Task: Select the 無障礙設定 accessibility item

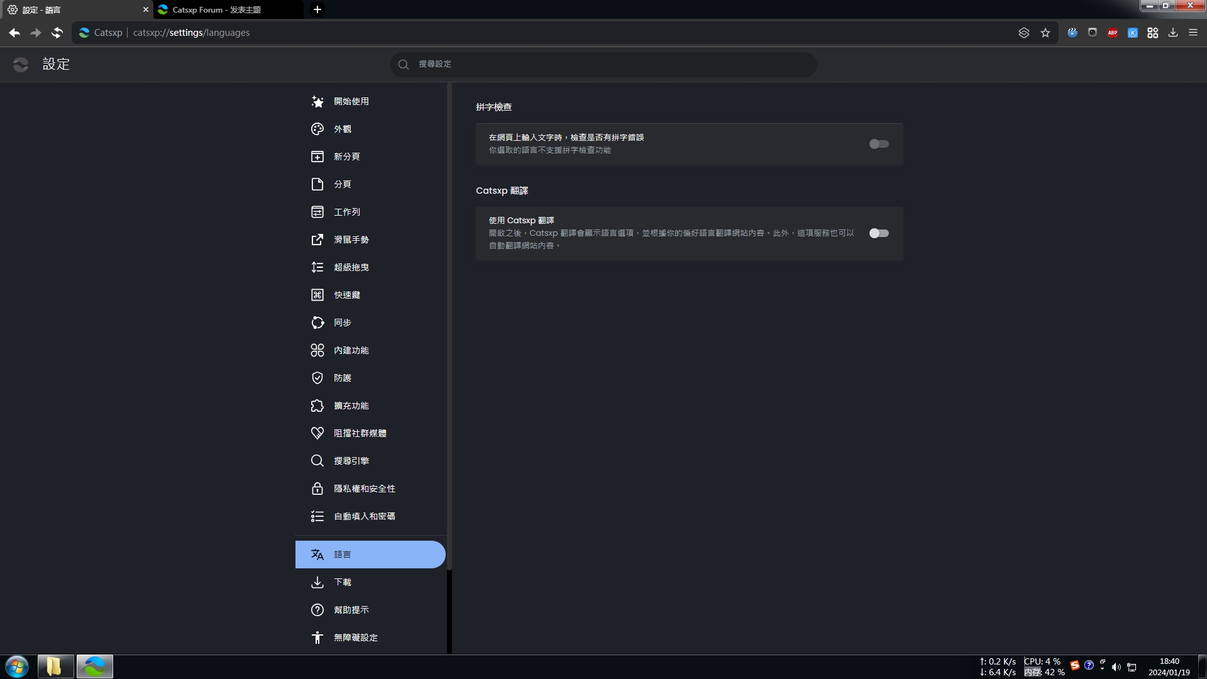Action: pyautogui.click(x=355, y=638)
